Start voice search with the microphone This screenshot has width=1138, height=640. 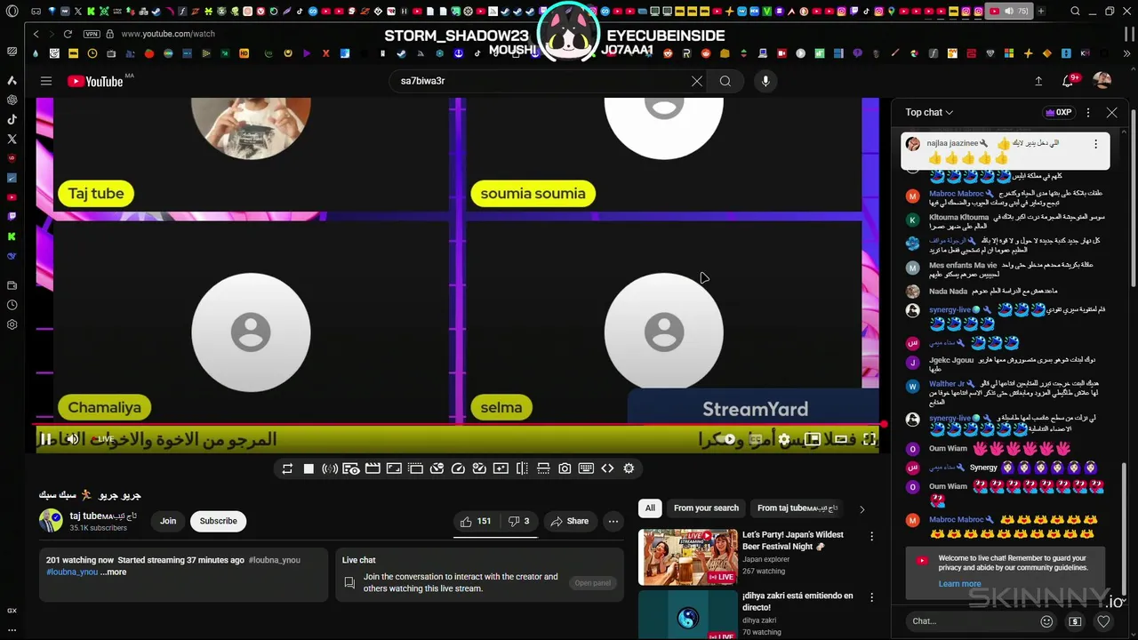[765, 81]
